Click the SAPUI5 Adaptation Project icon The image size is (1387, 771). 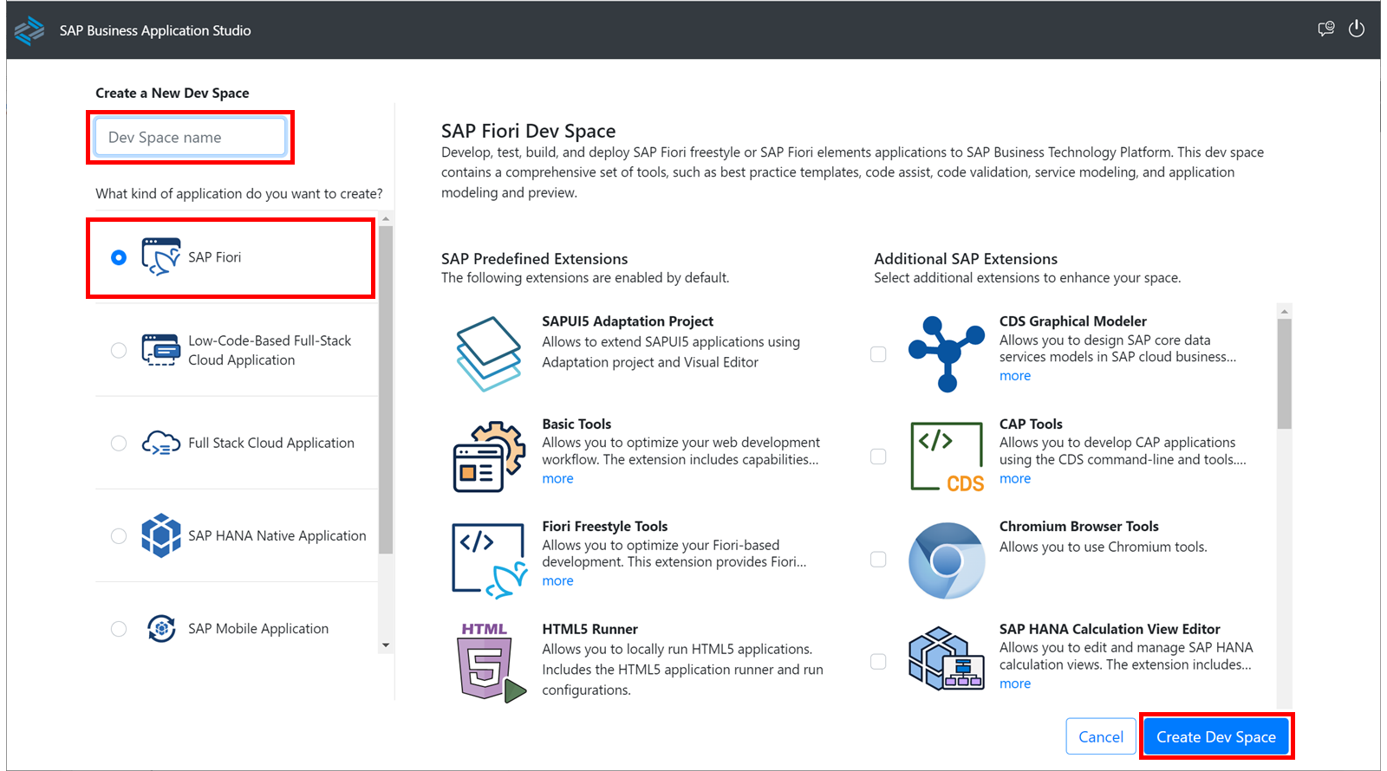tap(489, 353)
